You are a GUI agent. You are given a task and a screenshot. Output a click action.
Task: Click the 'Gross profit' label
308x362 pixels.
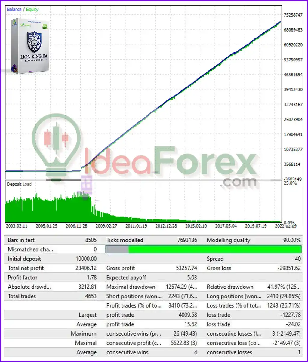(x=121, y=268)
